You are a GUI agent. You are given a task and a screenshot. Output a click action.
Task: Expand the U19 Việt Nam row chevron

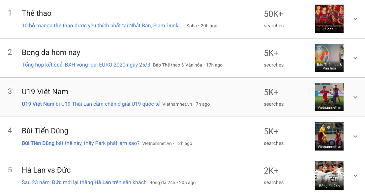tap(355, 97)
